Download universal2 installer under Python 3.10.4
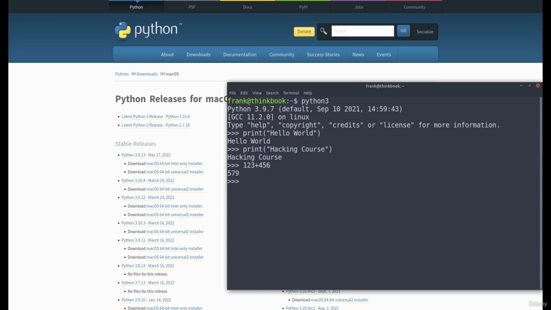The image size is (551, 310). (175, 189)
